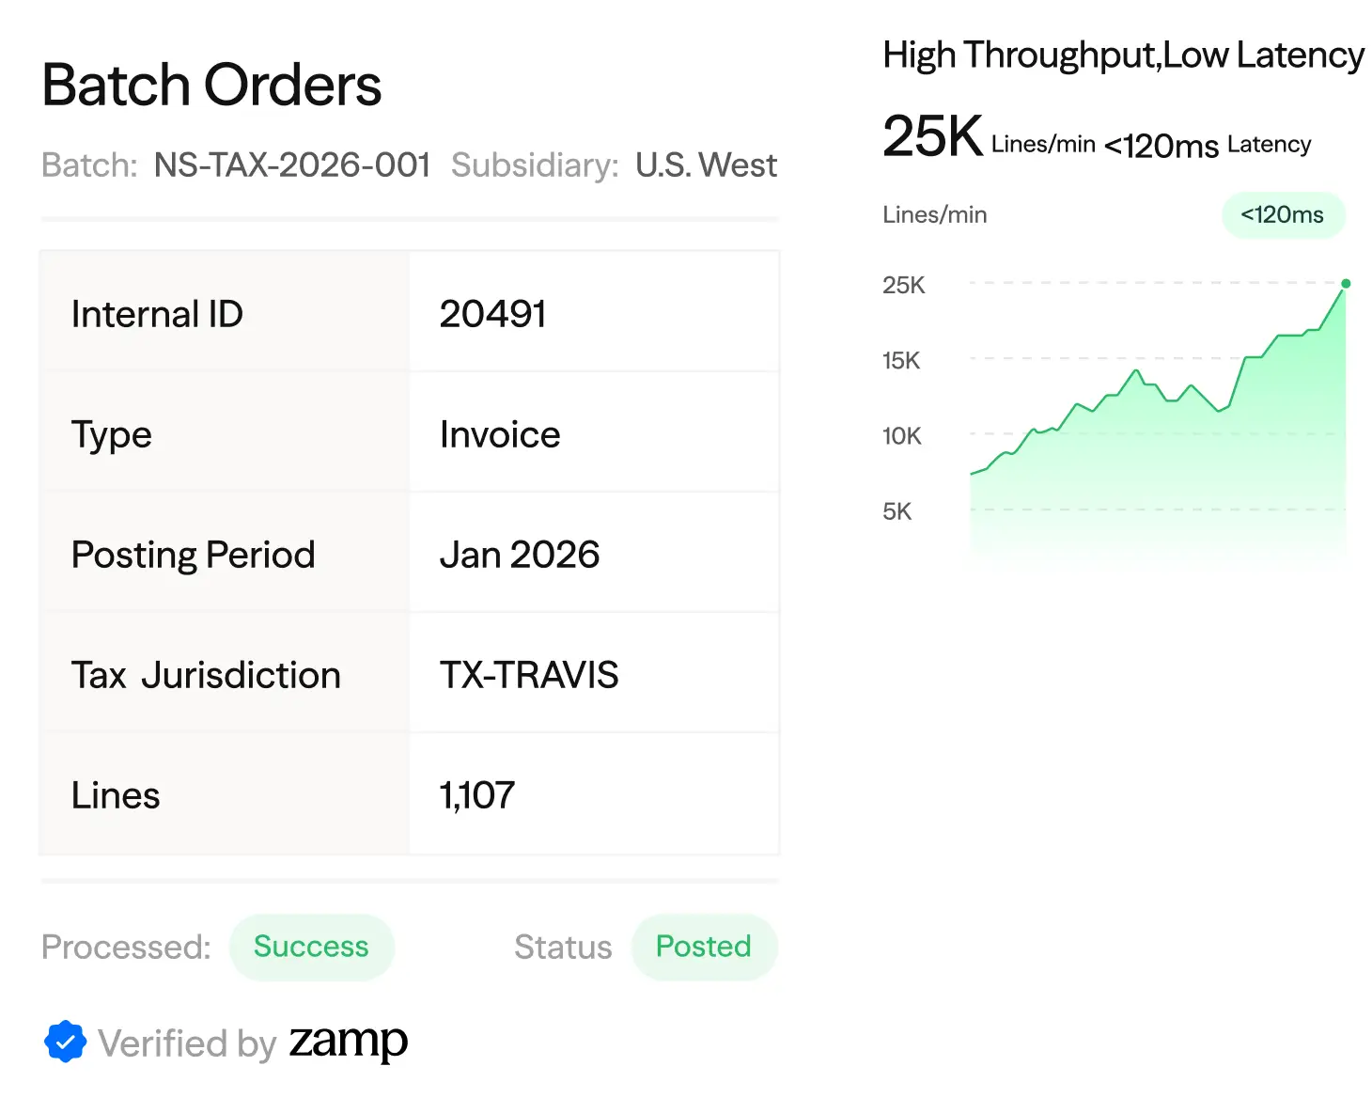The height and width of the screenshot is (1113, 1372).
Task: Click the TX-TRAVIS tax jurisdiction value
Action: pos(529,675)
